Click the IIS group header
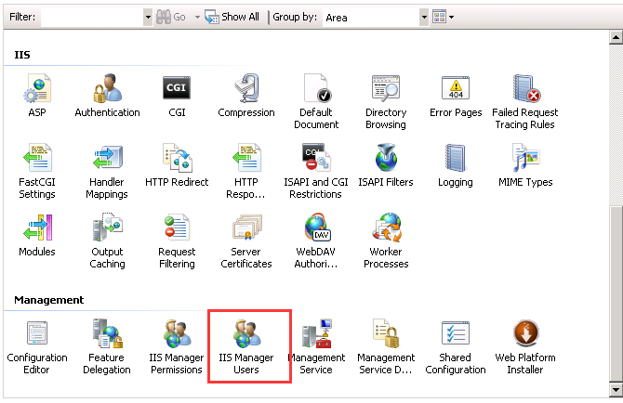The image size is (623, 403). click(22, 55)
